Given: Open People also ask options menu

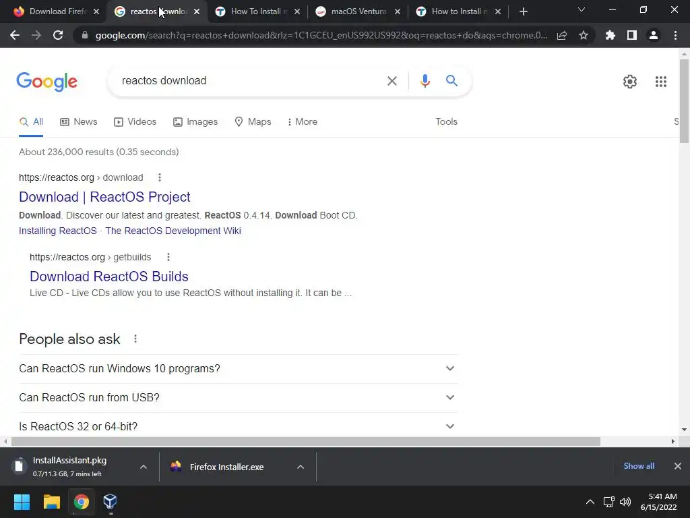Looking at the screenshot, I should tap(135, 339).
